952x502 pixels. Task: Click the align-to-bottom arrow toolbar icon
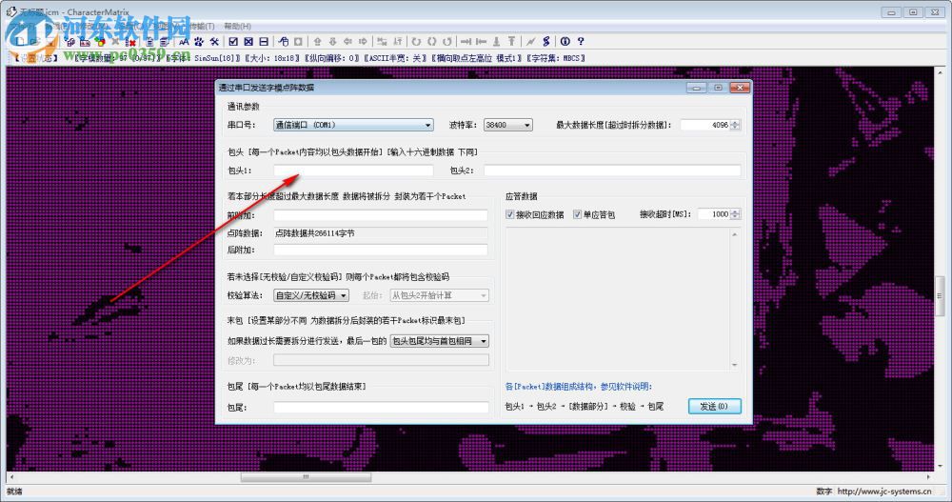(x=497, y=41)
